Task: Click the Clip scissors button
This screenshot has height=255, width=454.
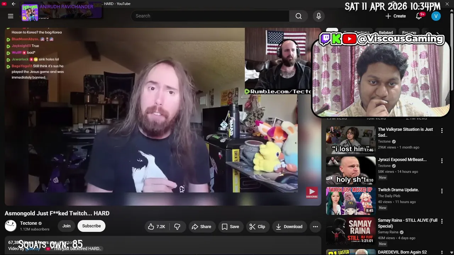Action: [258, 227]
